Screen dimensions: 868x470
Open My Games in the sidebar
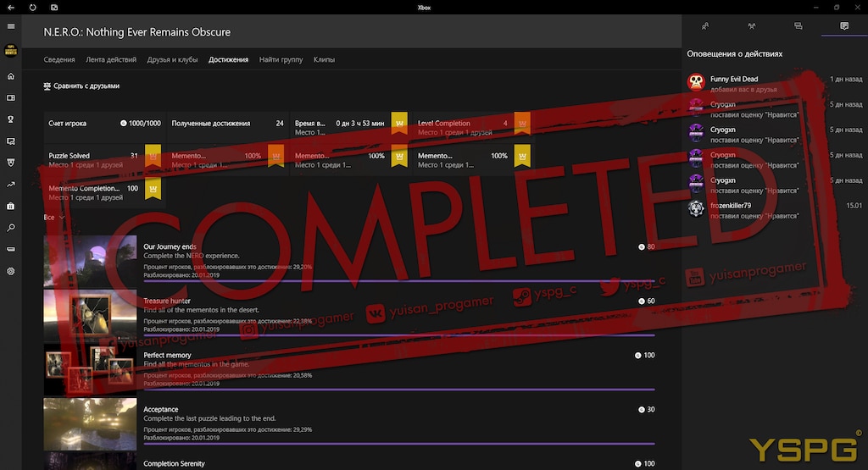point(10,98)
